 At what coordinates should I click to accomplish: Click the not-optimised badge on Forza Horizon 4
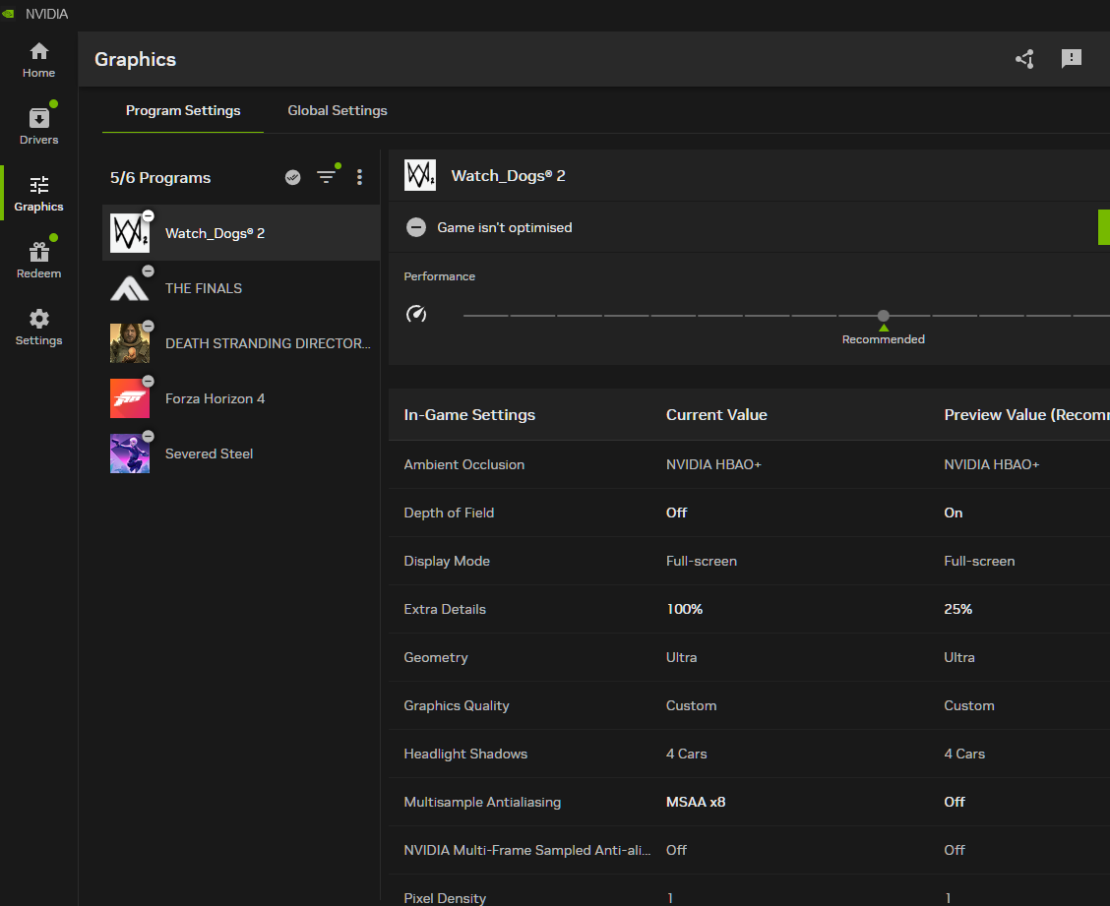[x=148, y=382]
